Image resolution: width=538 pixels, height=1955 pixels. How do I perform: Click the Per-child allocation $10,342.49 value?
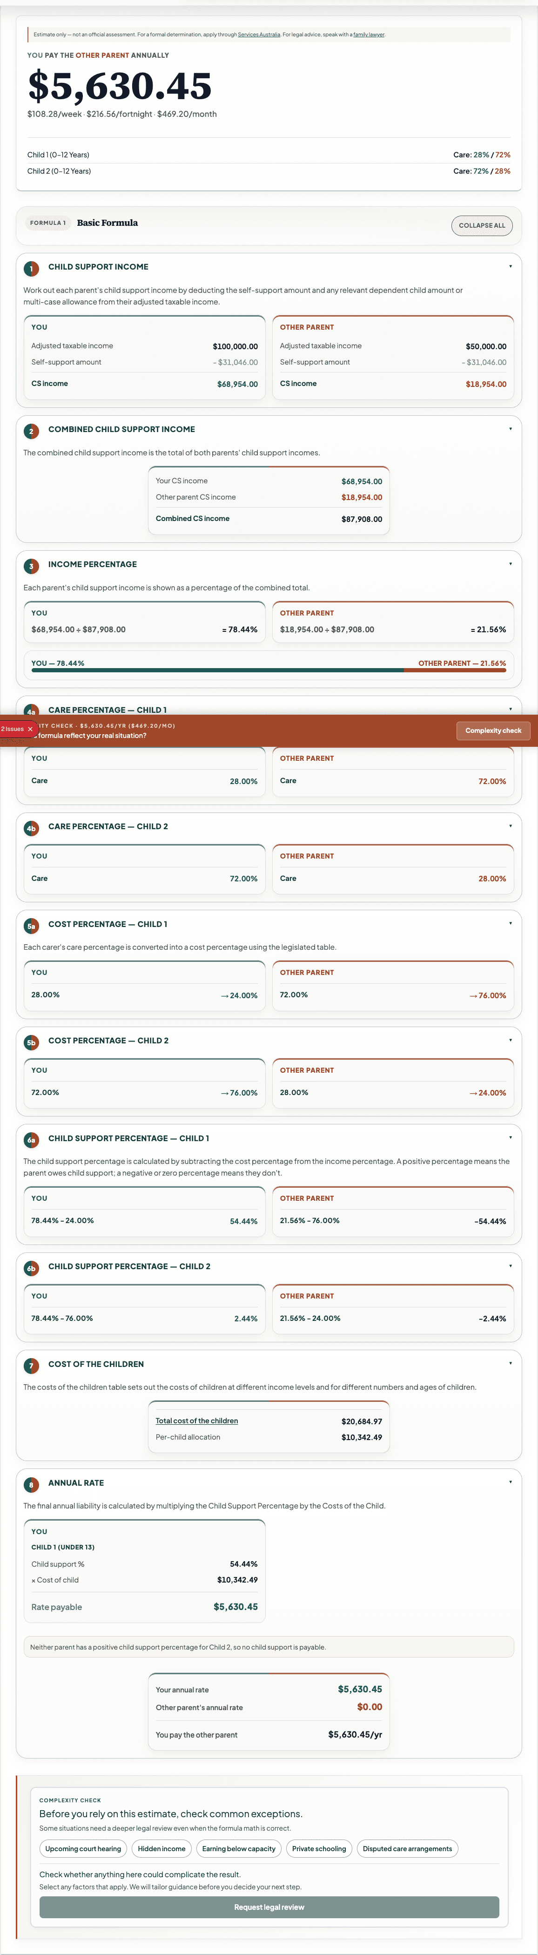[x=362, y=1437]
